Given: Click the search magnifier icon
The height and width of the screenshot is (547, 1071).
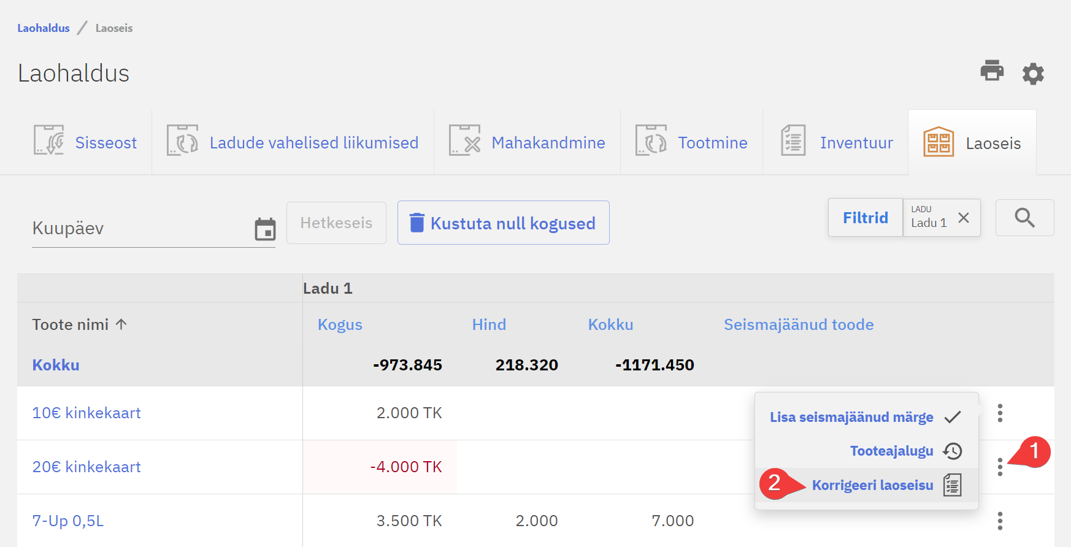Looking at the screenshot, I should pyautogui.click(x=1024, y=218).
